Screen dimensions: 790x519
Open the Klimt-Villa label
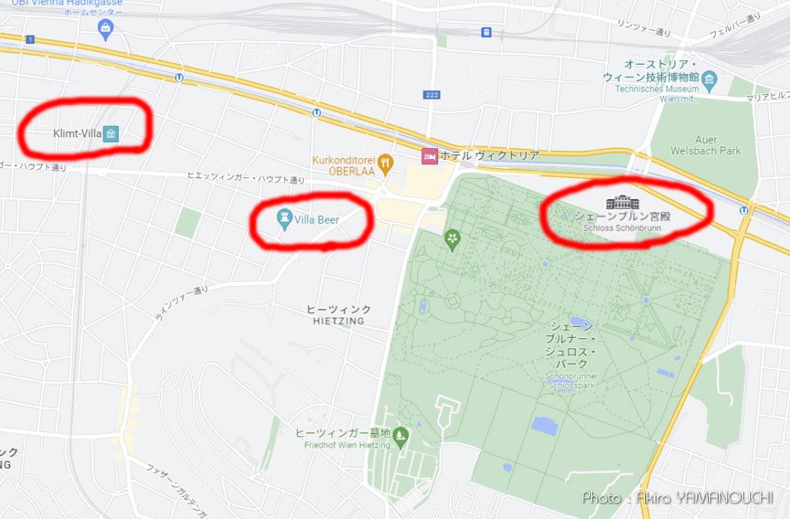[77, 133]
